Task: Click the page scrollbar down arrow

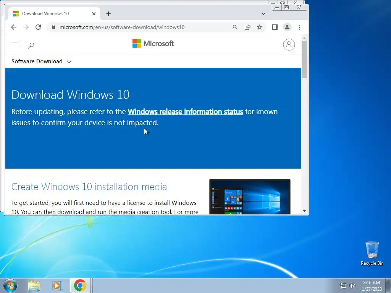Action: tap(304, 211)
